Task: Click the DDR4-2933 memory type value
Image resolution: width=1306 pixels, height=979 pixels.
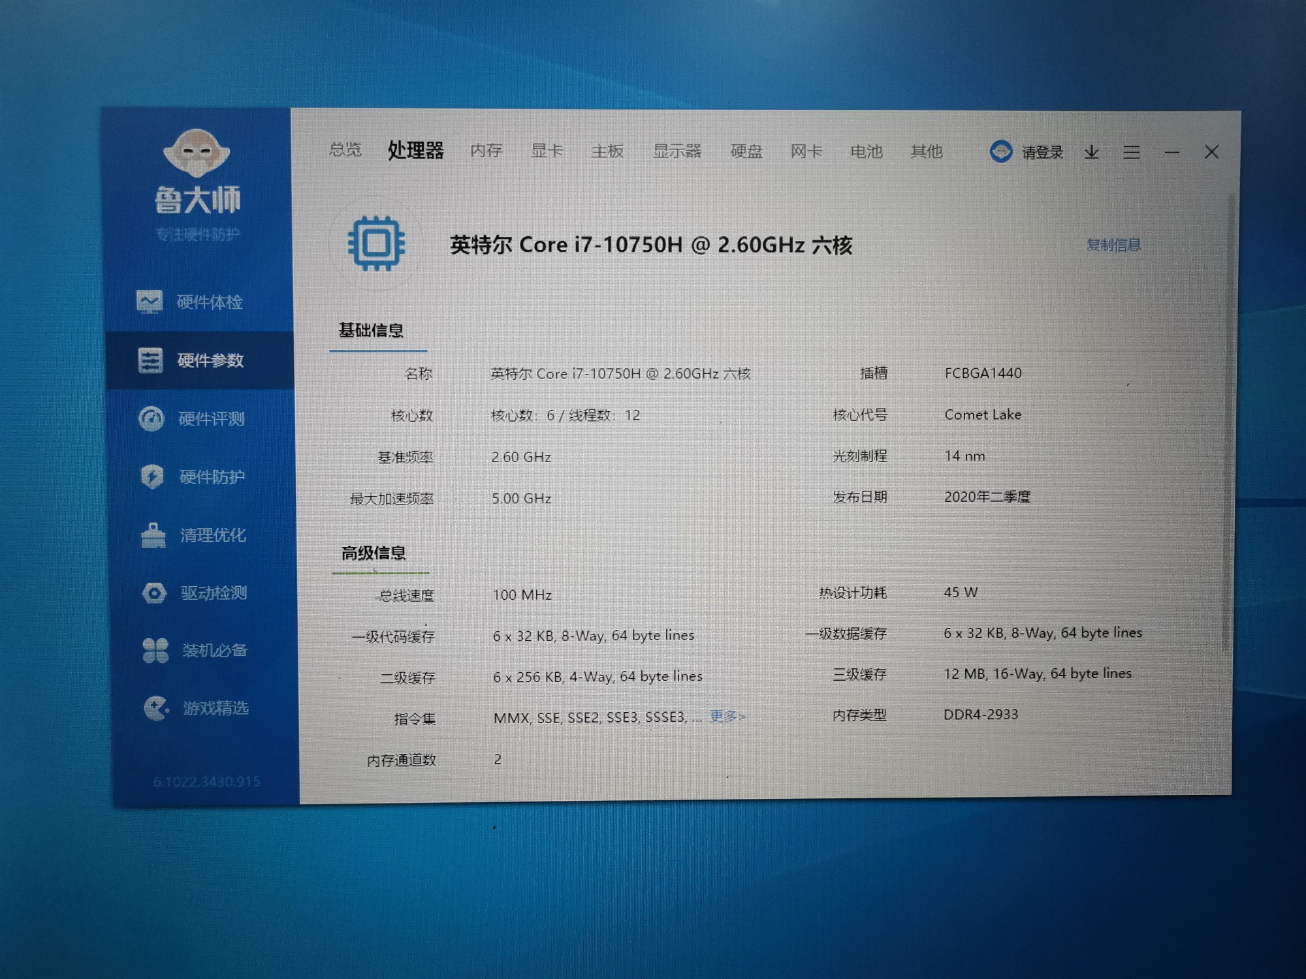Action: (980, 715)
